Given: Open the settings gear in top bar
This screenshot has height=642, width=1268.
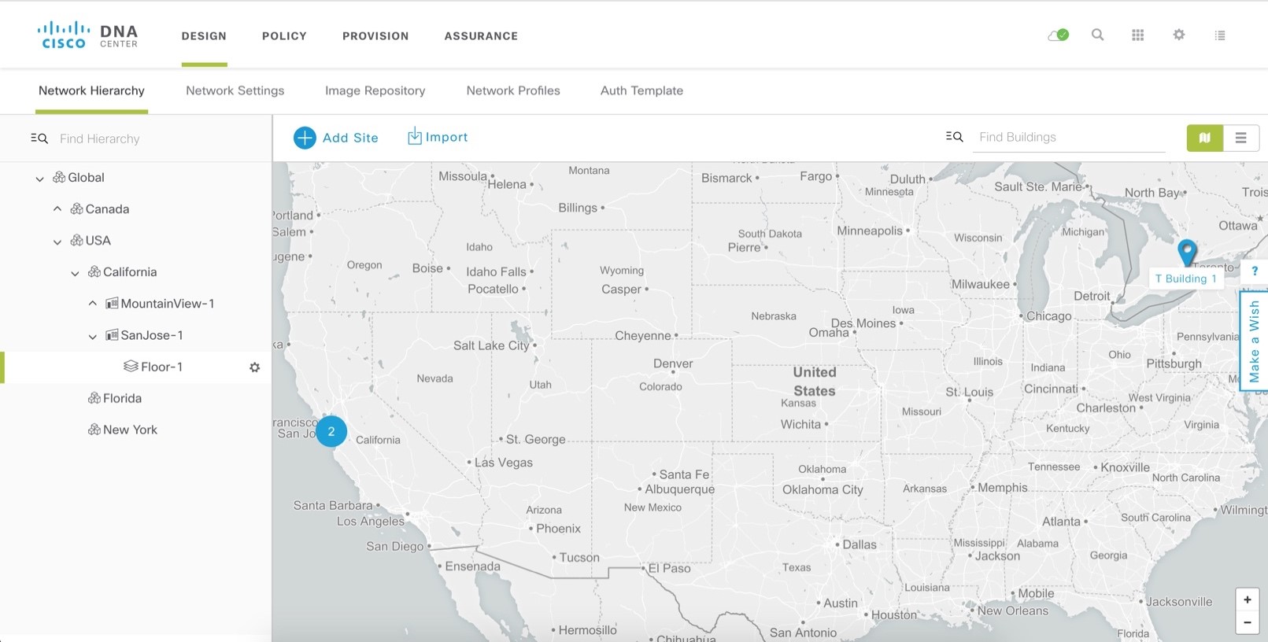Looking at the screenshot, I should coord(1178,35).
